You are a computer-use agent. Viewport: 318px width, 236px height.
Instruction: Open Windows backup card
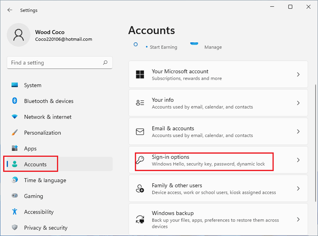tap(218, 219)
